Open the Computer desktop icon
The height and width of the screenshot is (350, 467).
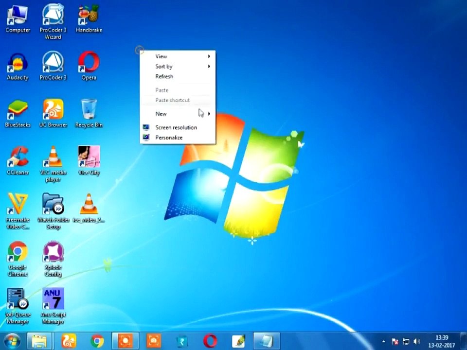point(18,19)
